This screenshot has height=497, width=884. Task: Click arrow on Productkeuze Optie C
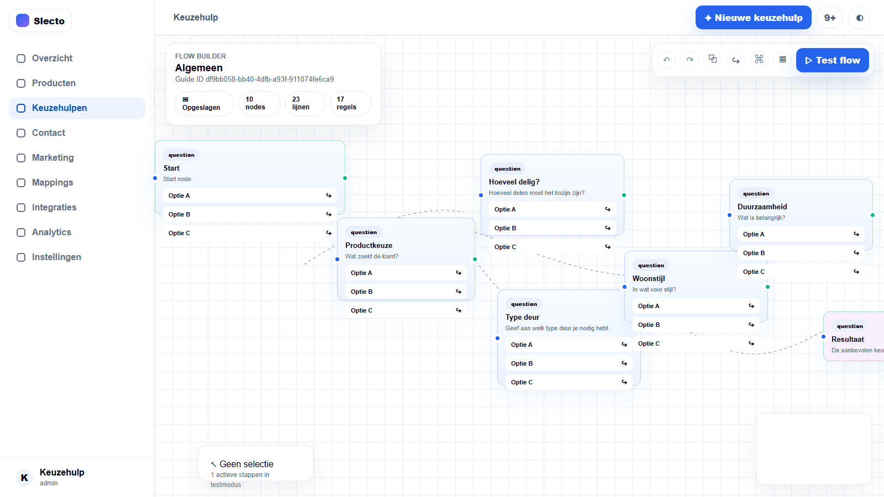coord(459,310)
